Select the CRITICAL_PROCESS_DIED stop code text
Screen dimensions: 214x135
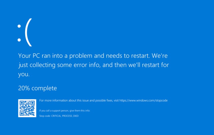point(65,116)
